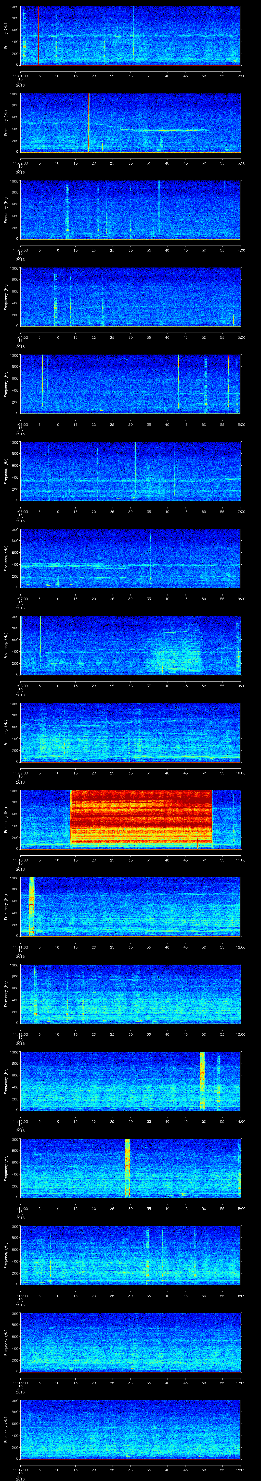Screen dimensions: 261x1481
Task: Open the spectrogram panel starting at 11:09:00
Action: (130, 732)
